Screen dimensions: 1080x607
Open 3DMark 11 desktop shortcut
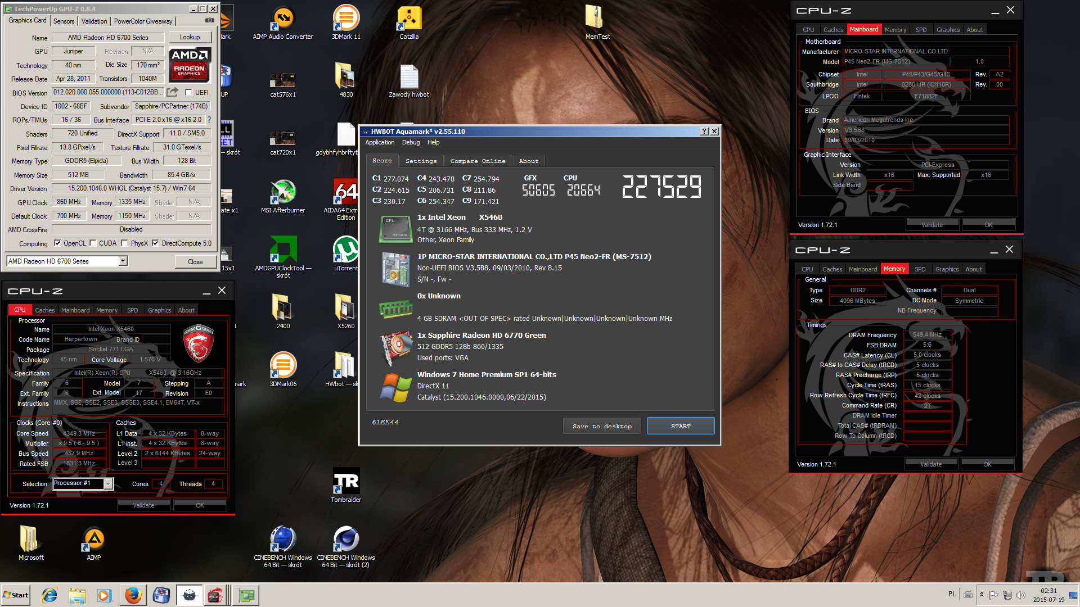pos(346,23)
